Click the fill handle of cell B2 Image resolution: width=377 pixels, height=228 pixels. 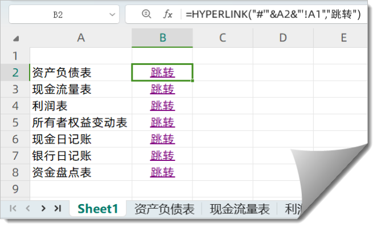point(192,81)
